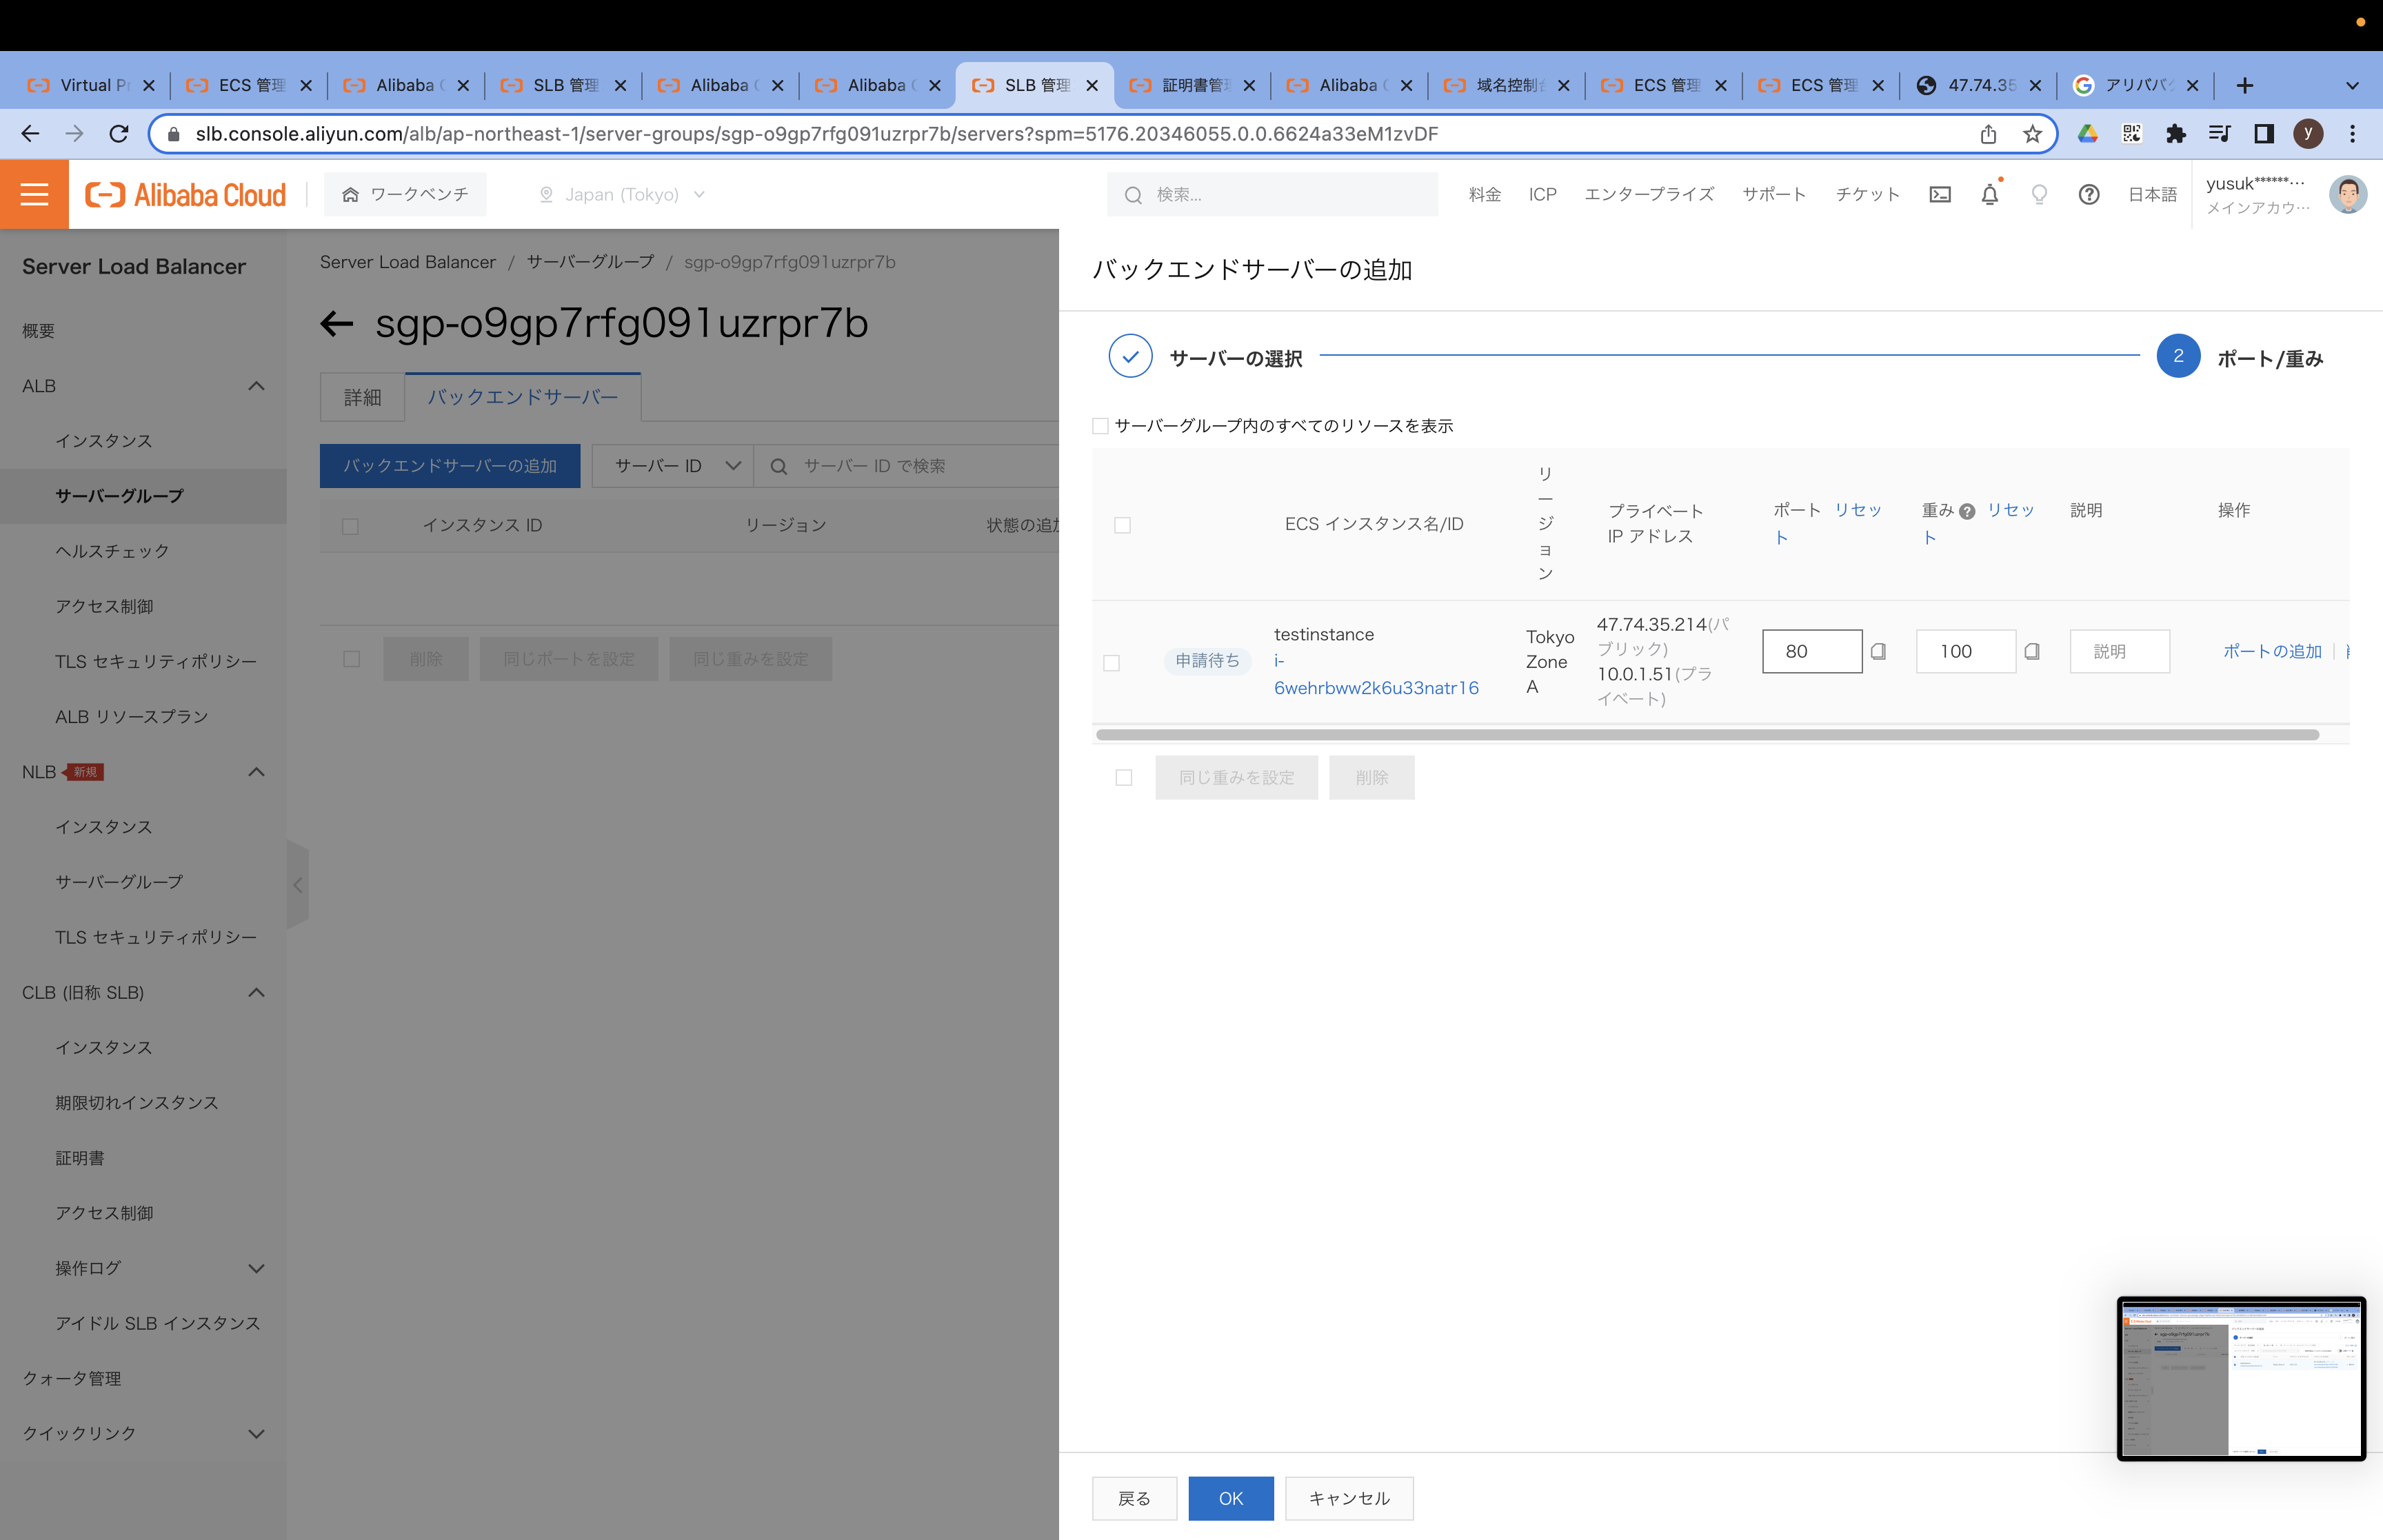Click the copy icon beside port 80 field
The width and height of the screenshot is (2383, 1540).
[x=1879, y=652]
